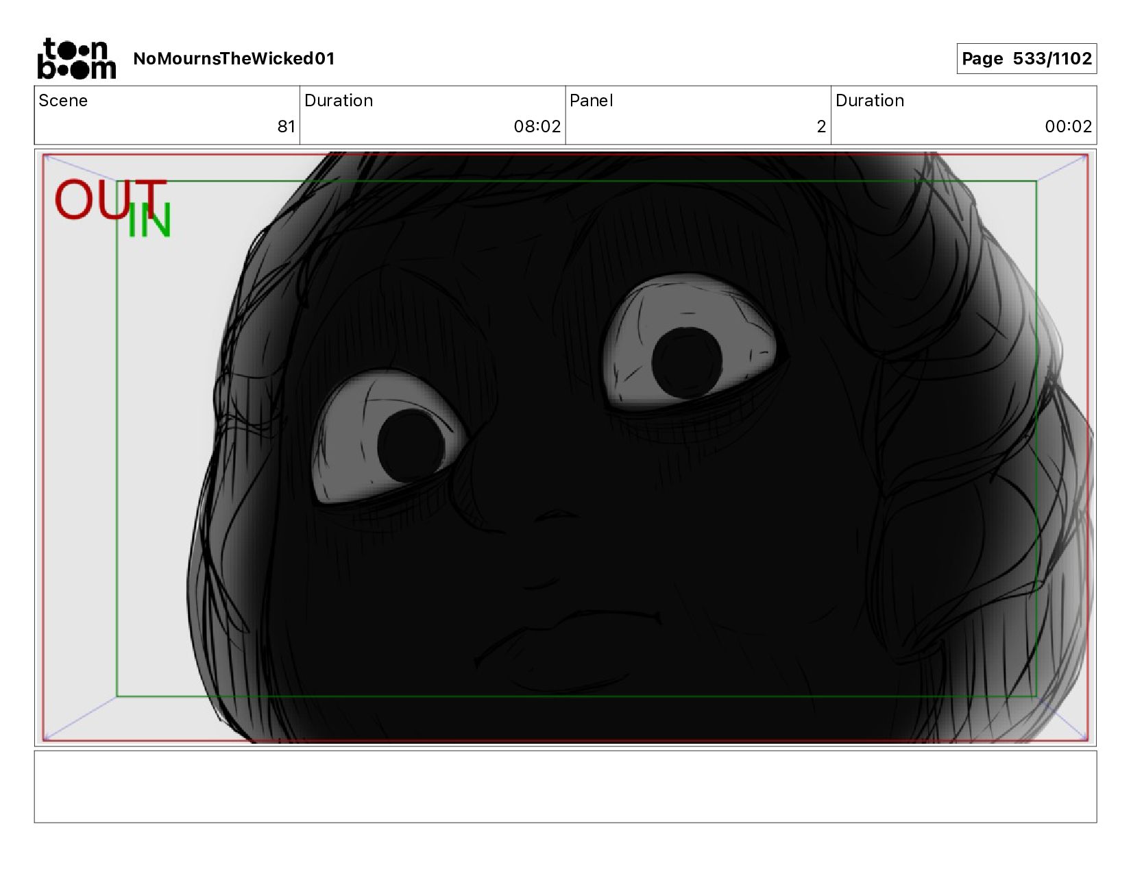Select the Panel header label
The width and height of the screenshot is (1131, 874).
coord(591,101)
